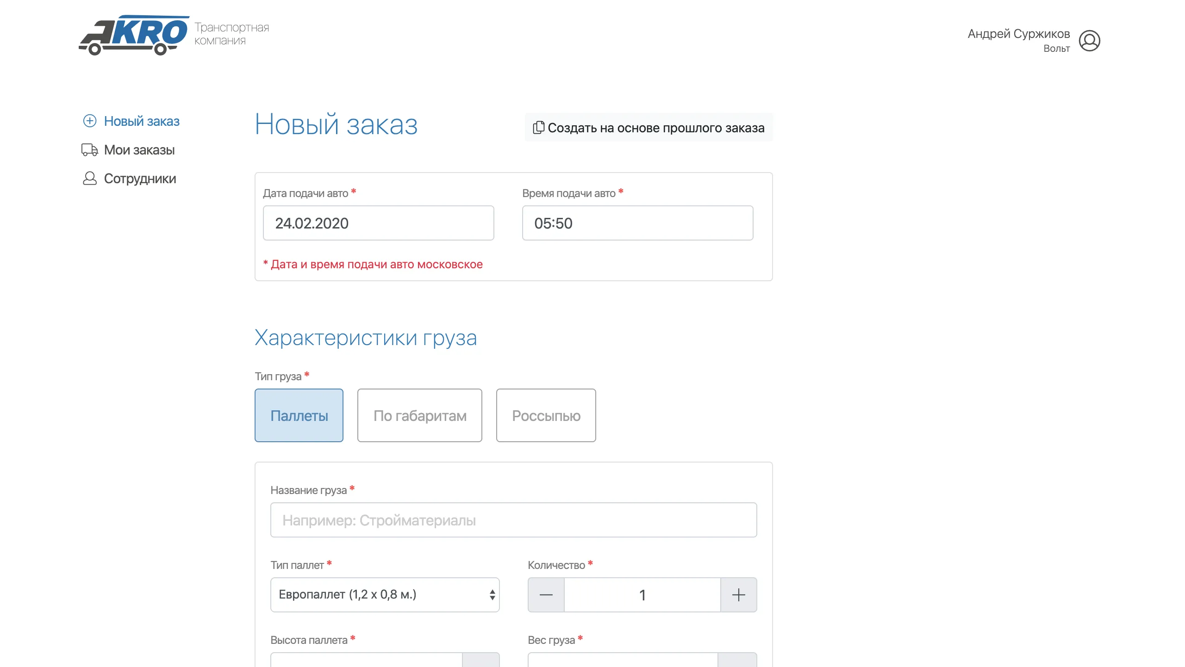Click the plus icon beside Новый заказ
Image resolution: width=1185 pixels, height=667 pixels.
(89, 121)
